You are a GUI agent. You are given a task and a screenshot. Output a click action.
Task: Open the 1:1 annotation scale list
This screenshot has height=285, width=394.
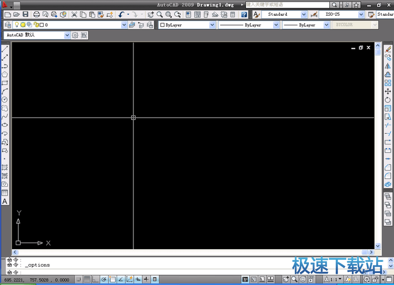click(340, 279)
